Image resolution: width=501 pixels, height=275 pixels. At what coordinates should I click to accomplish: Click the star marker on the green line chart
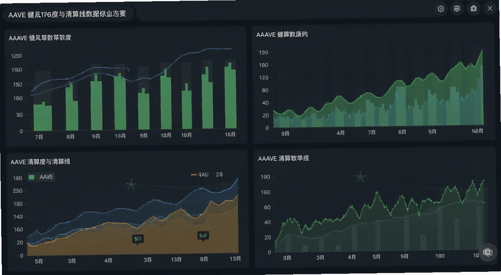pyautogui.click(x=361, y=176)
